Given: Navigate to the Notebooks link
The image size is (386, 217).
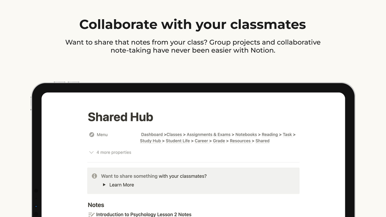Looking at the screenshot, I should pyautogui.click(x=246, y=135).
